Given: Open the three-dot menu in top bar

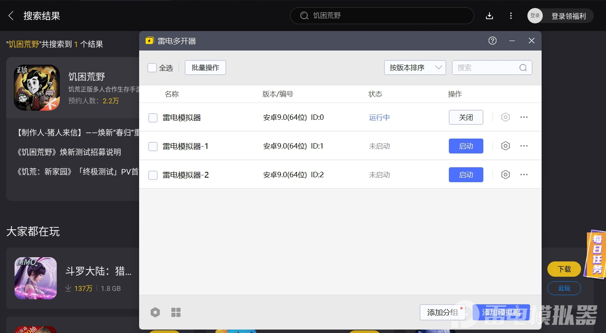Looking at the screenshot, I should [511, 16].
